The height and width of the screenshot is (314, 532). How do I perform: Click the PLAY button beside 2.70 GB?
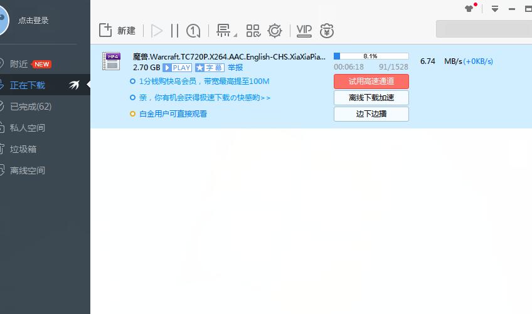177,68
